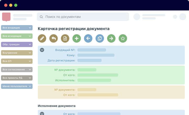Viewport: 189px width, 115px height.
Task: Expand the Все входящие menu
Action: click(17, 28)
